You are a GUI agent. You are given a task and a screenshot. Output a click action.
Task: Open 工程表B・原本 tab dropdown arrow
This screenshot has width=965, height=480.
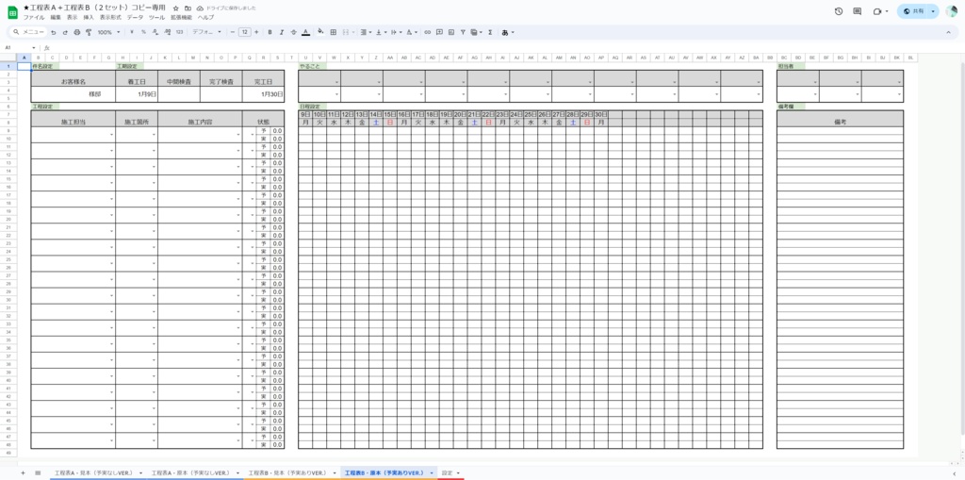tap(432, 472)
